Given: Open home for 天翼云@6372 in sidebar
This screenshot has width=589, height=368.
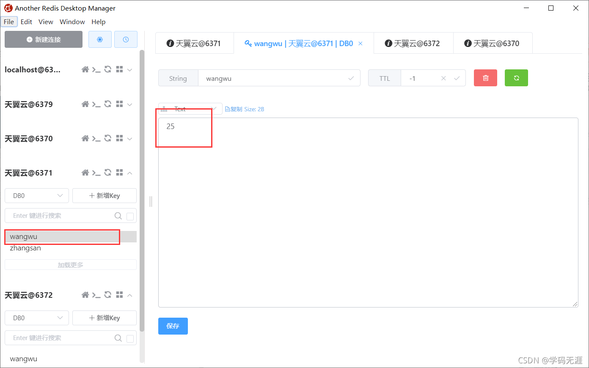Looking at the screenshot, I should pos(85,295).
